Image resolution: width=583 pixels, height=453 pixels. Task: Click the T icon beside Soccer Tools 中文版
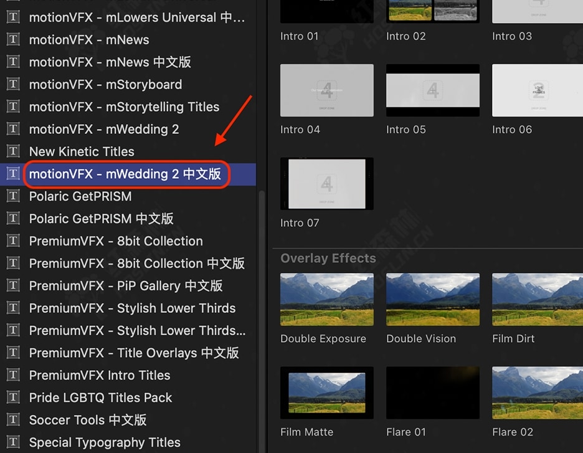click(x=13, y=419)
